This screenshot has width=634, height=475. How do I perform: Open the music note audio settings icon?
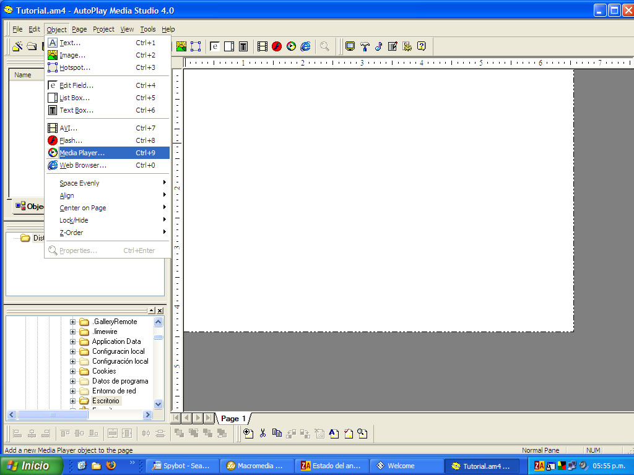(379, 46)
